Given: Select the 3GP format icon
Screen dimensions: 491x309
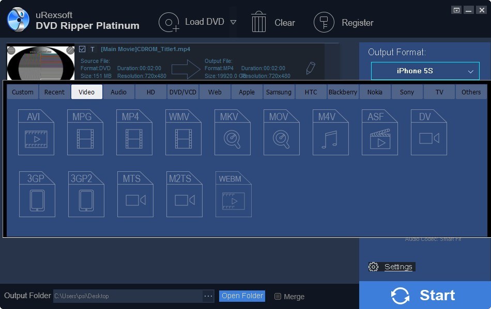Looking at the screenshot, I should click(37, 194).
